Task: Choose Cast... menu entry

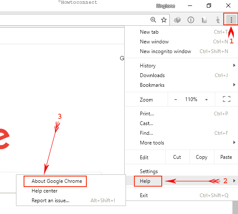Action: [182, 123]
